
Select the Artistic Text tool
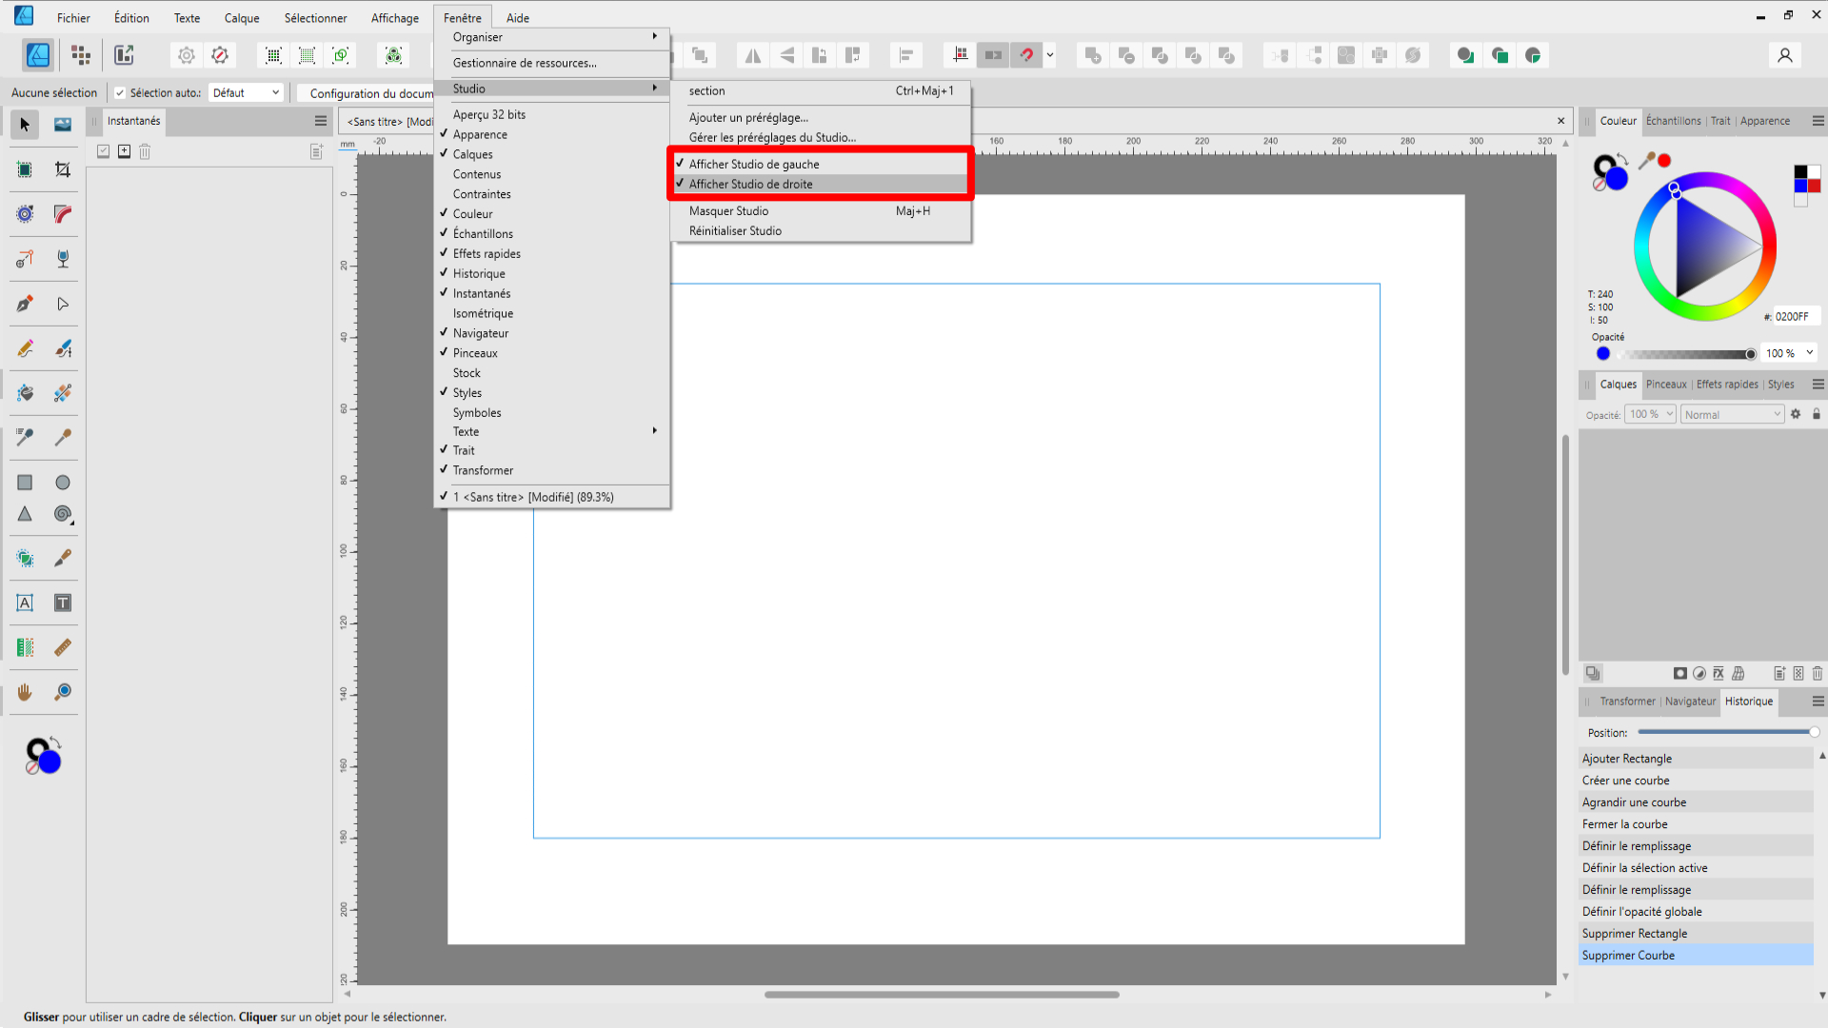(25, 603)
